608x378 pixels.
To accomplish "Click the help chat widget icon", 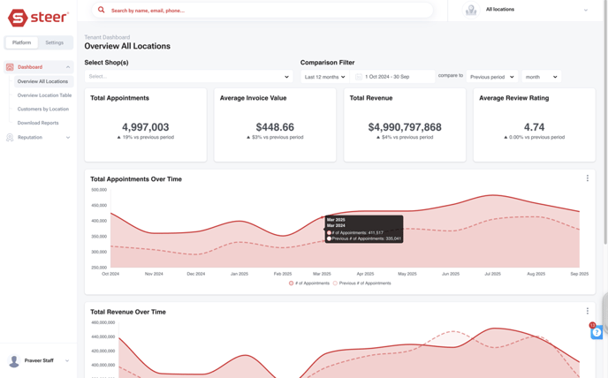I will pos(597,332).
